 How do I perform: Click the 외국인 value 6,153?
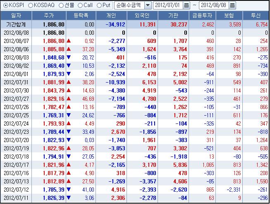[149, 83]
